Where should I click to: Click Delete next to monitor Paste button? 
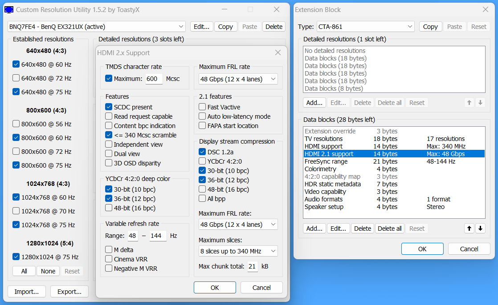point(274,27)
